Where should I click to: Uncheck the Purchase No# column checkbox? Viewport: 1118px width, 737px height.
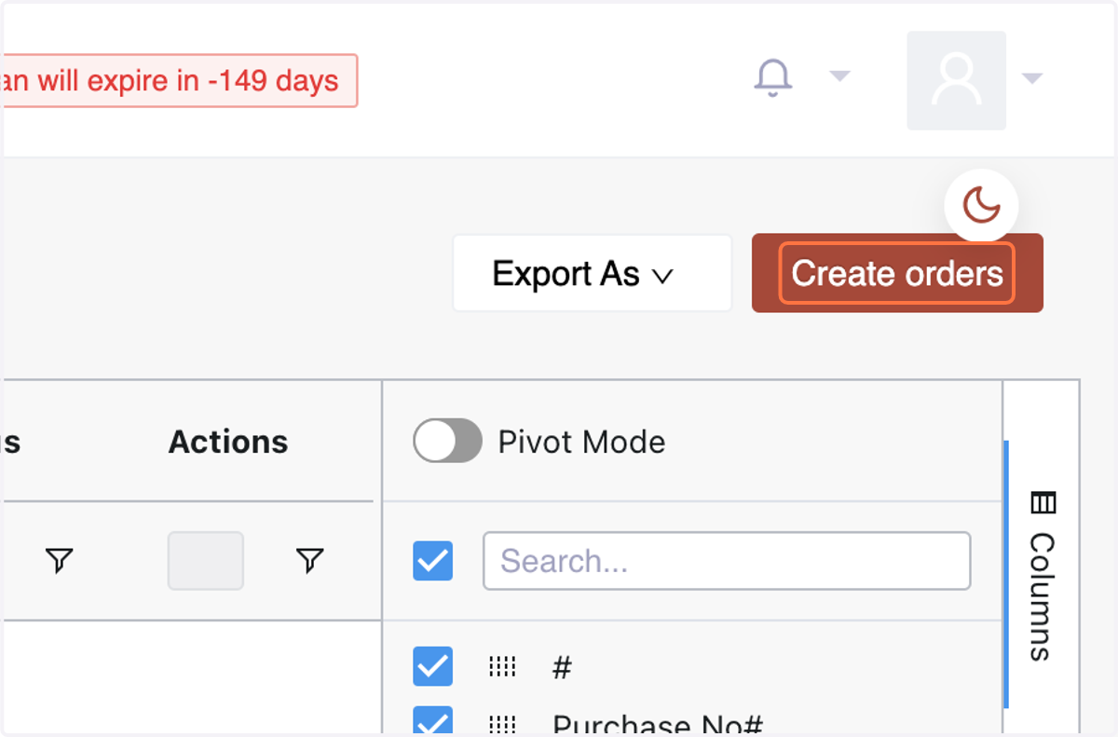pyautogui.click(x=432, y=721)
